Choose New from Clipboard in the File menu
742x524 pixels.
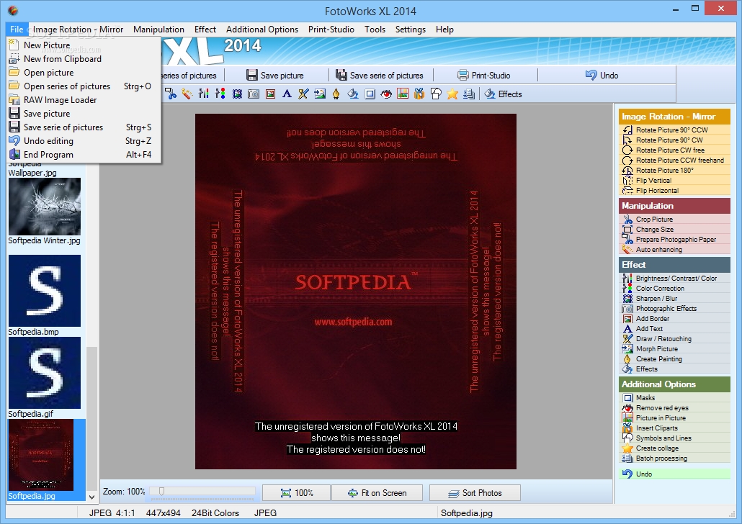click(x=84, y=58)
